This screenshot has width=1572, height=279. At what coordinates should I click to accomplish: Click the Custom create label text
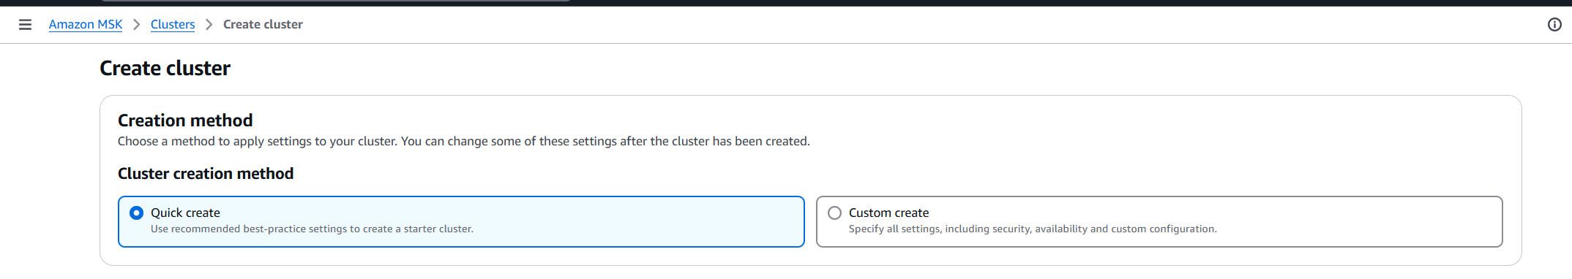pos(888,213)
